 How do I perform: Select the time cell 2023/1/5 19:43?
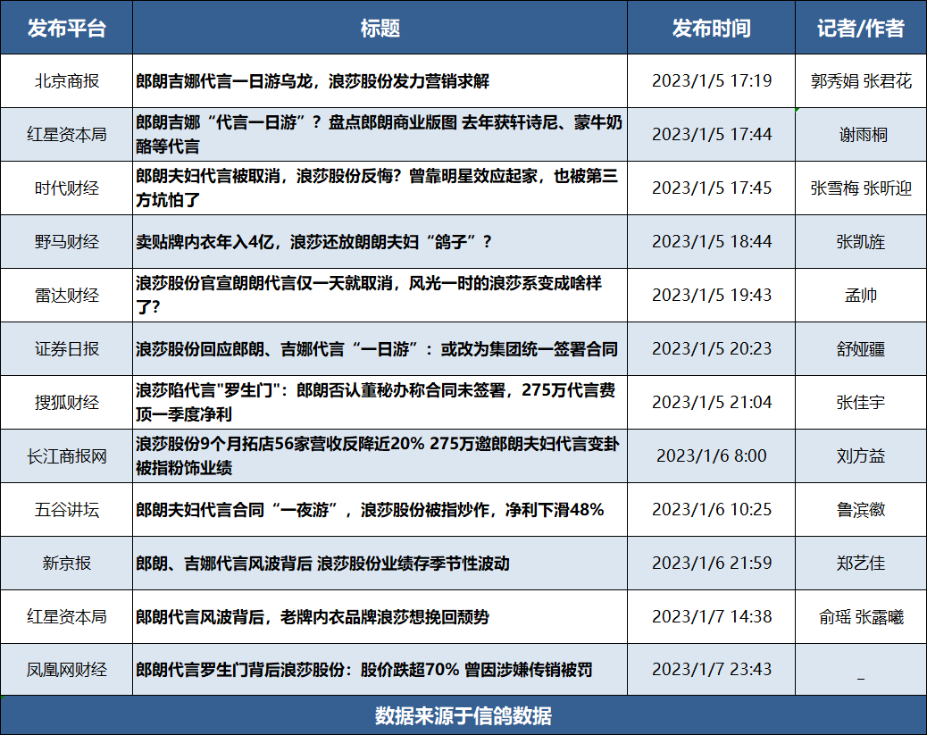click(711, 295)
